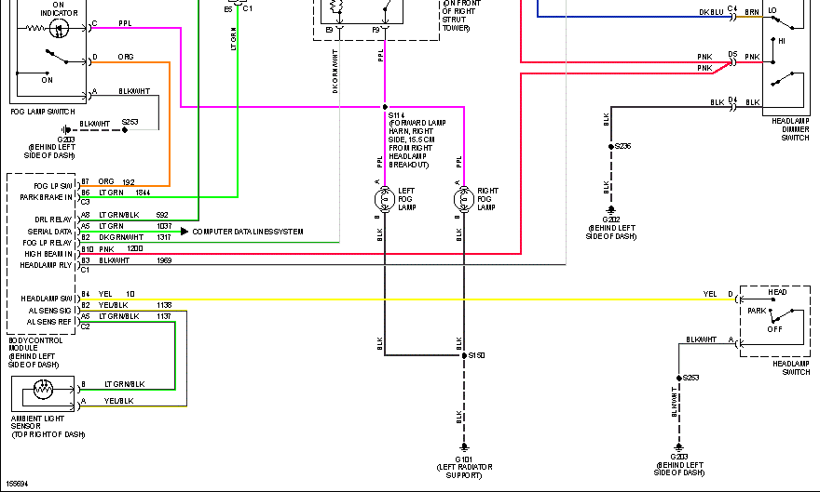Image resolution: width=820 pixels, height=492 pixels.
Task: Click the headlamp switch HEAD/PARK/OFF contact symbol
Action: point(782,314)
